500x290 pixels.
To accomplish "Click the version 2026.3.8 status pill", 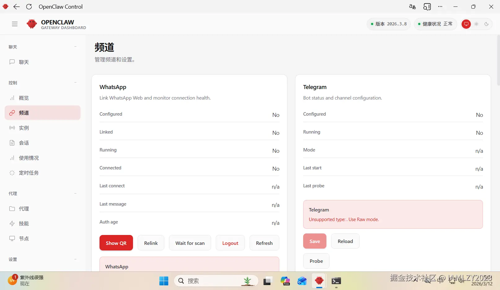I will coord(389,24).
